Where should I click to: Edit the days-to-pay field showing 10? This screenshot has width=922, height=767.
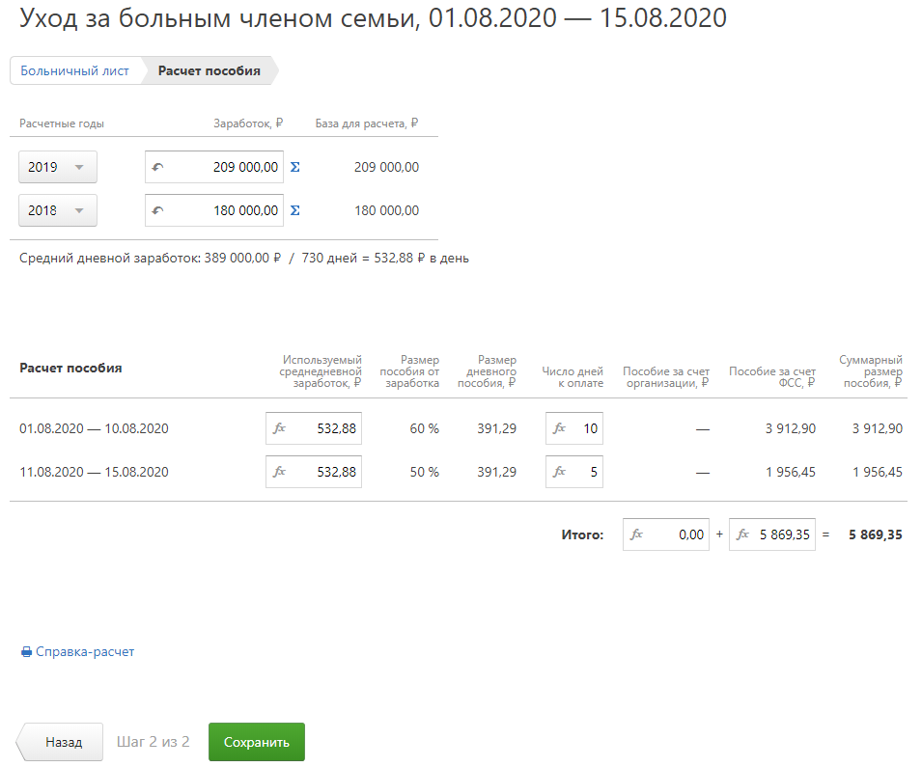(574, 428)
